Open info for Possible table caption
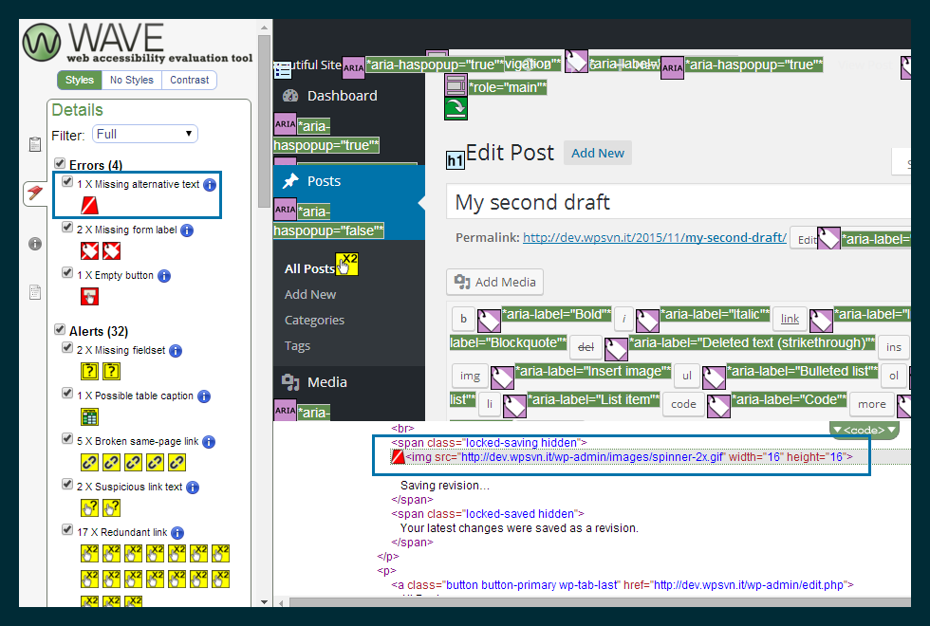 coord(204,396)
